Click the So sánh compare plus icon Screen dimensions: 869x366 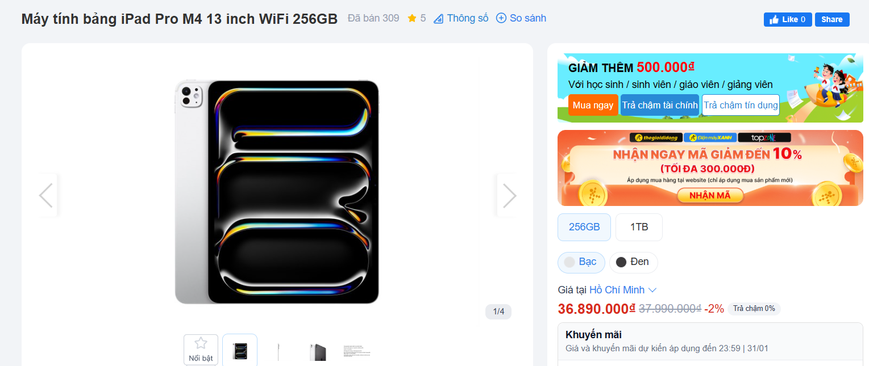tap(501, 18)
